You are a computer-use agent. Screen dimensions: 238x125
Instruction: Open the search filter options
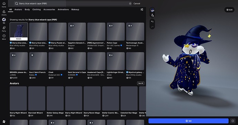click(x=142, y=9)
